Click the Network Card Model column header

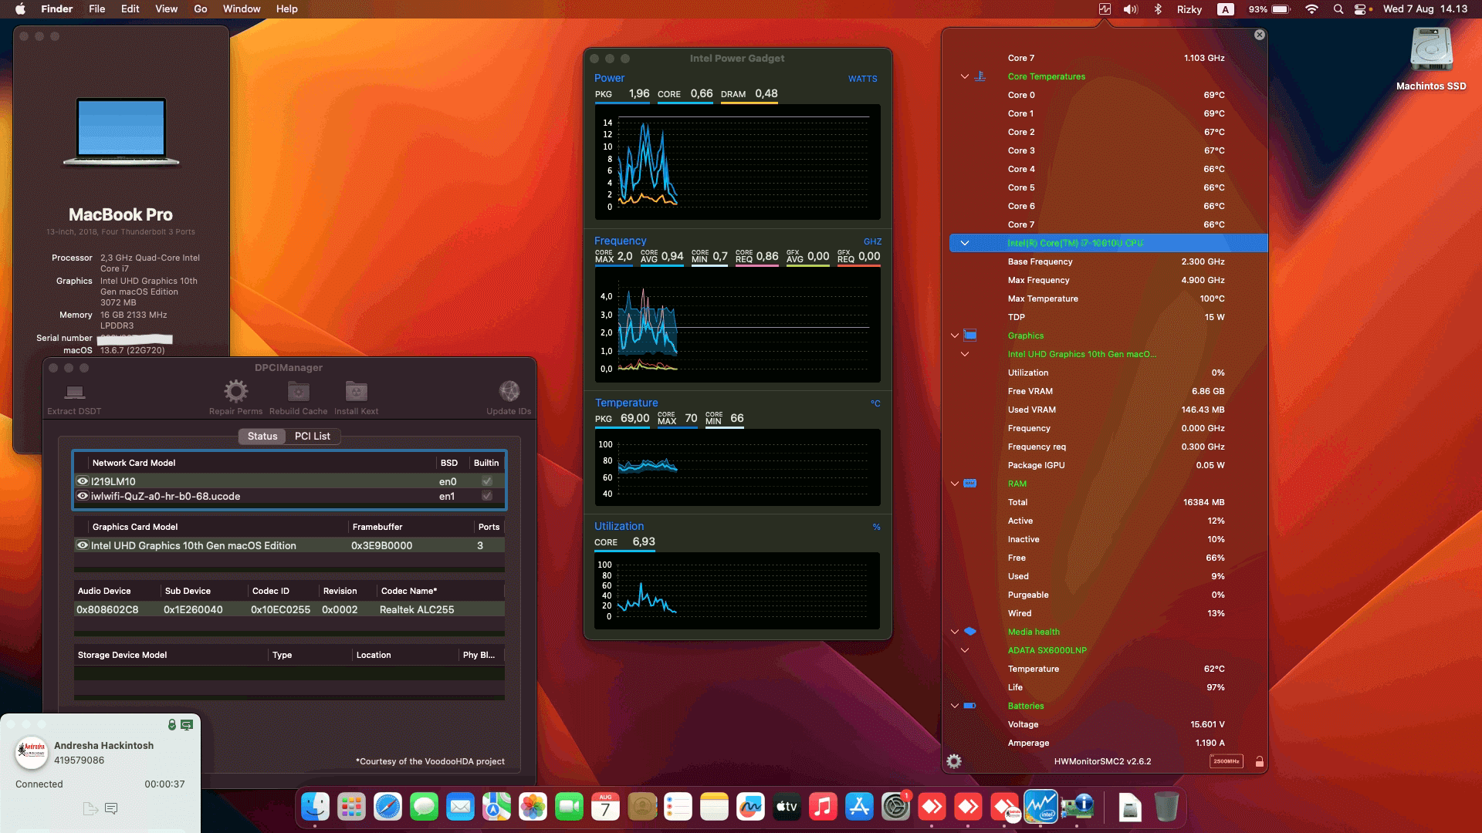134,463
